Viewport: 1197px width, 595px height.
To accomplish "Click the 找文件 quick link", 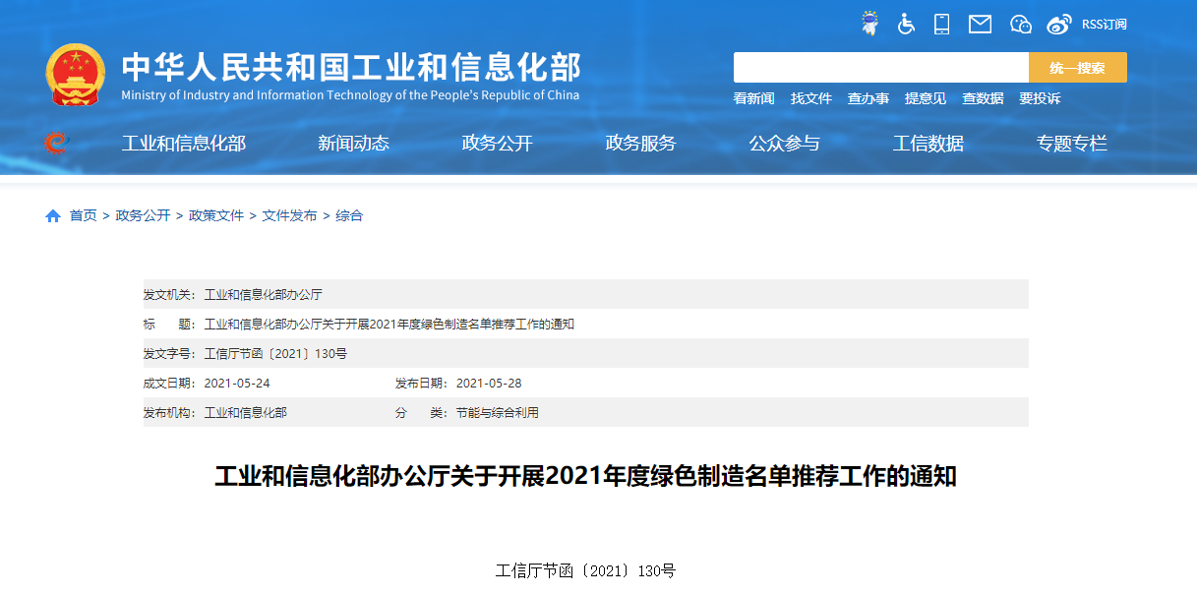I will [x=811, y=98].
